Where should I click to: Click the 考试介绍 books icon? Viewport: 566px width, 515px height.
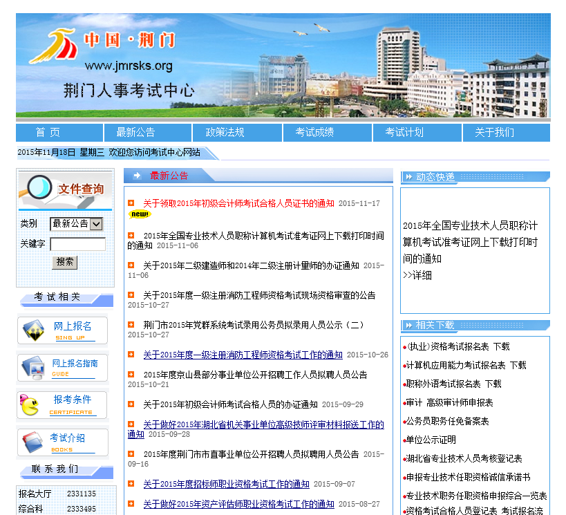(32, 442)
